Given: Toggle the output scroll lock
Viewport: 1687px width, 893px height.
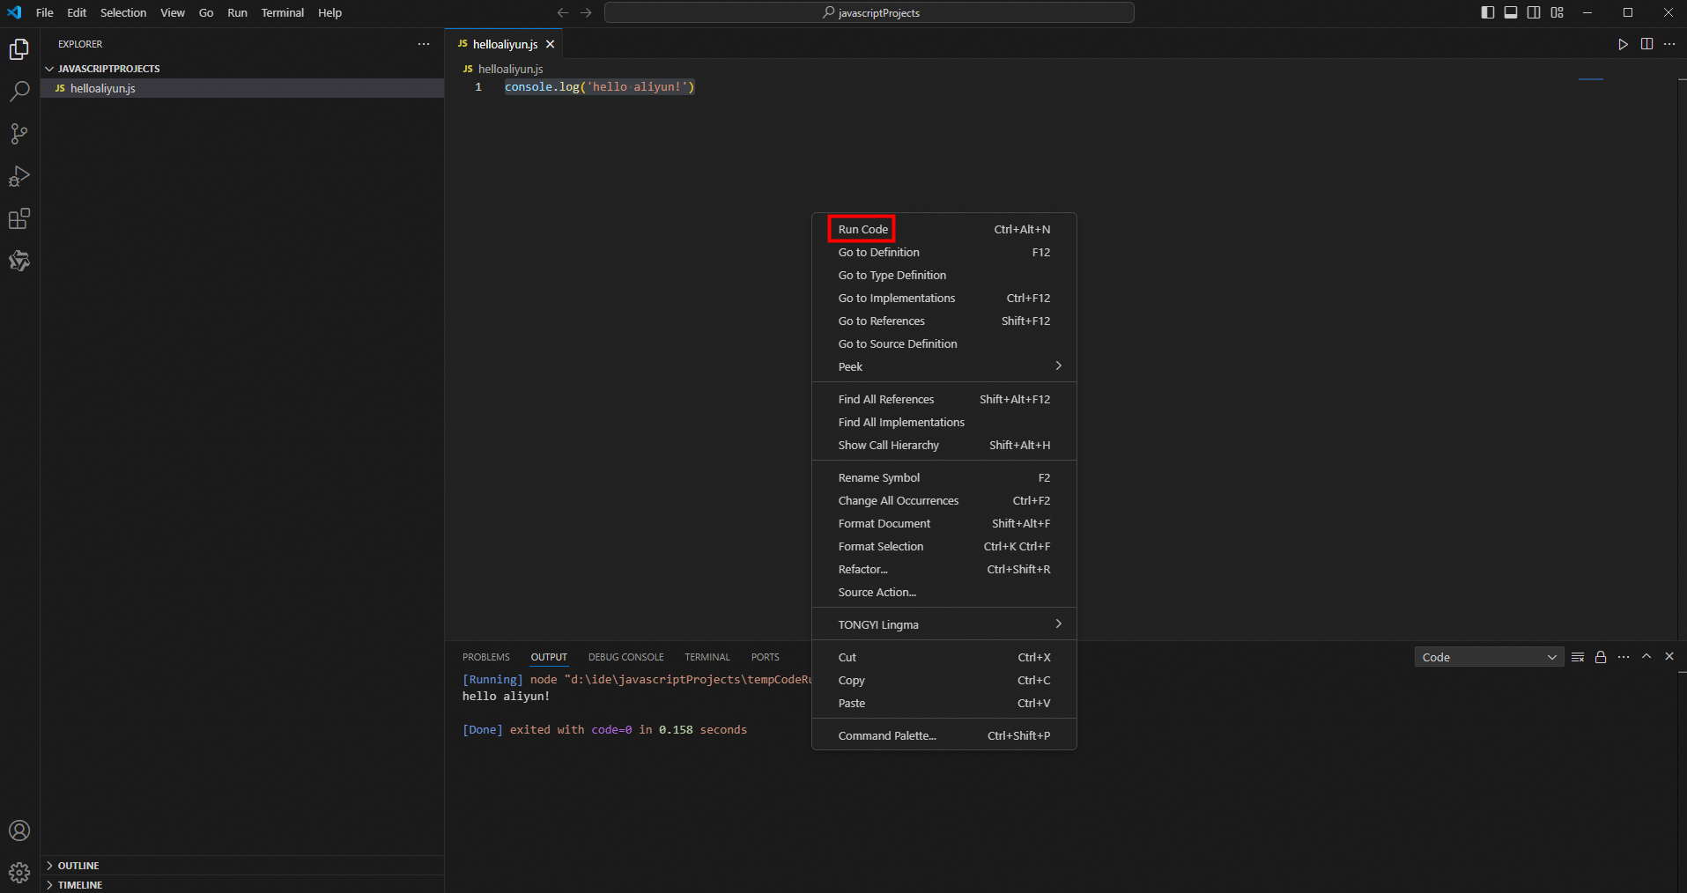Looking at the screenshot, I should pos(1601,657).
